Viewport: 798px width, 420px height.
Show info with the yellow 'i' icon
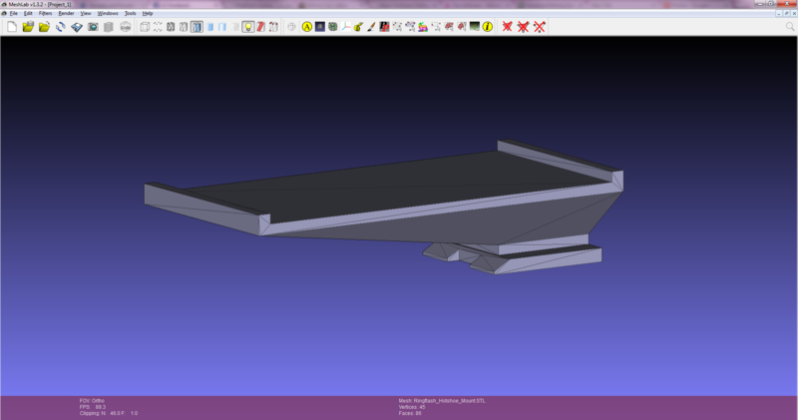pyautogui.click(x=488, y=27)
